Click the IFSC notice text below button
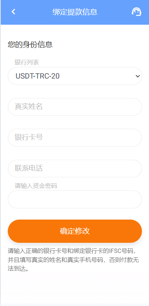The width and height of the screenshot is (149, 306). [x=73, y=260]
